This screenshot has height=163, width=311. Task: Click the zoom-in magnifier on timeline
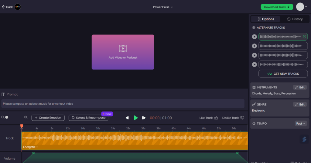click(26, 117)
